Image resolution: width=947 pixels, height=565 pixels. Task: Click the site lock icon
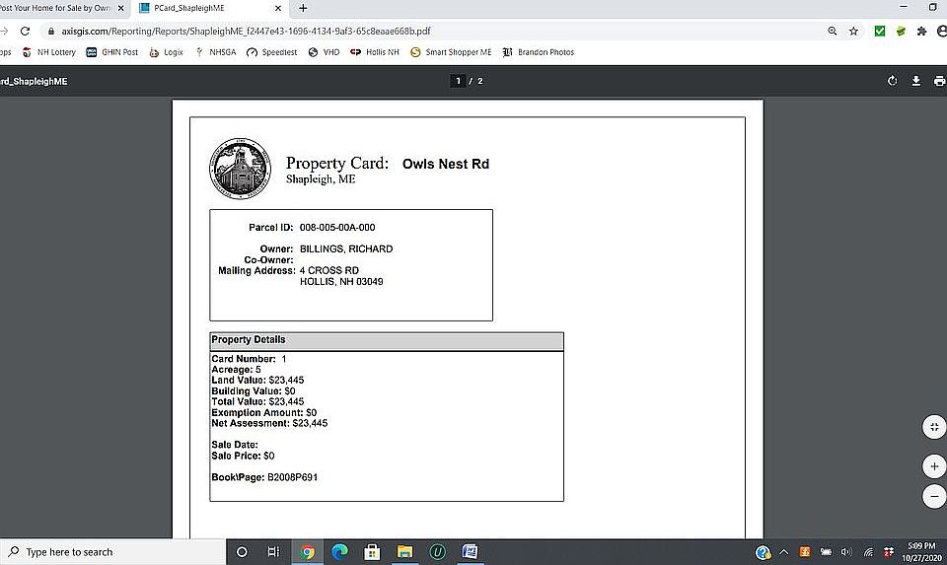coord(50,31)
